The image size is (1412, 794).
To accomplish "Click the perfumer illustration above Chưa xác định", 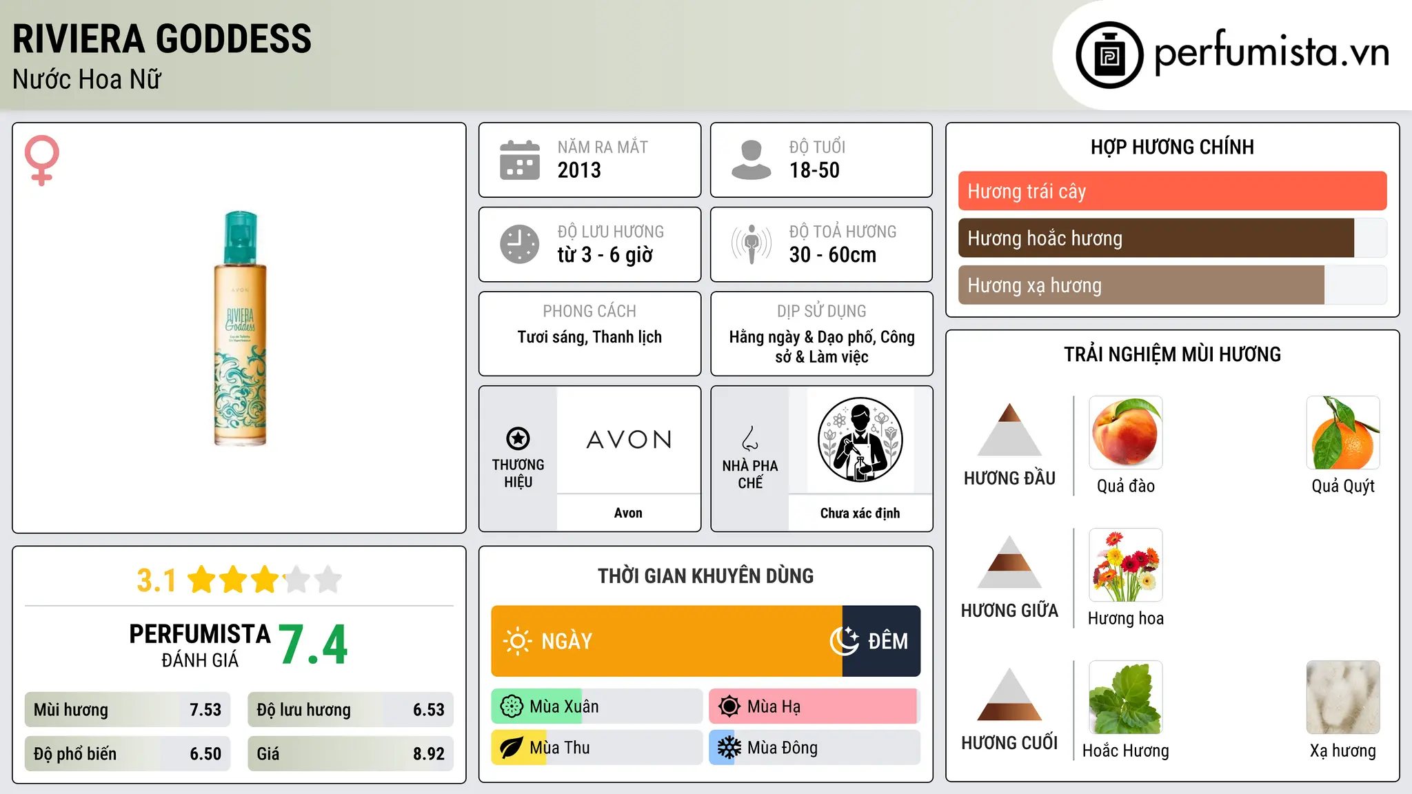I will pos(860,440).
